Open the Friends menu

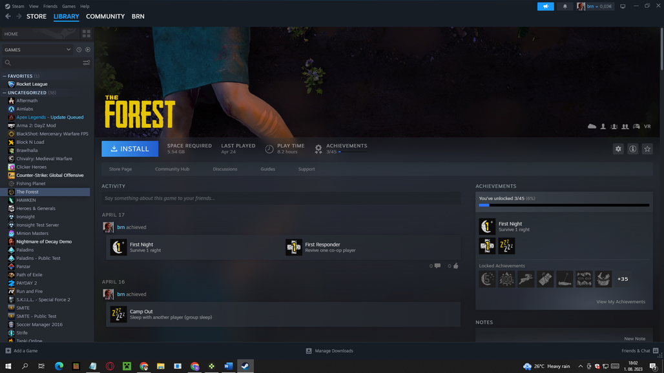pos(50,6)
